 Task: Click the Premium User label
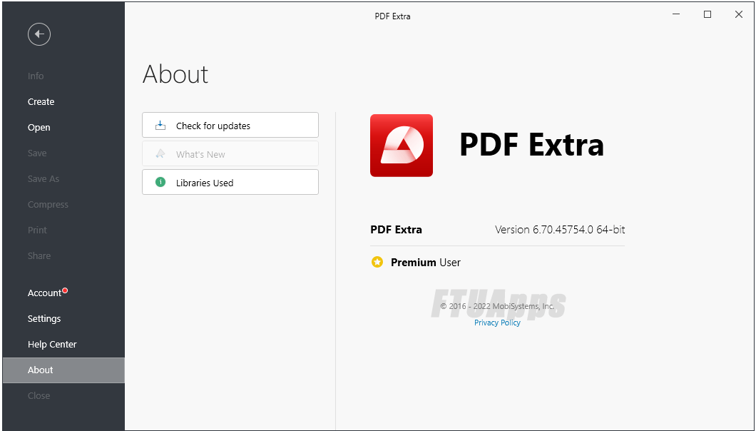(x=425, y=263)
